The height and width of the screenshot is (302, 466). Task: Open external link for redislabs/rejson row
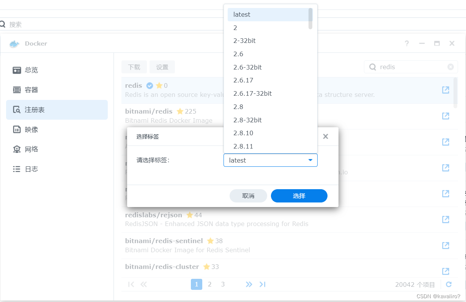click(446, 220)
